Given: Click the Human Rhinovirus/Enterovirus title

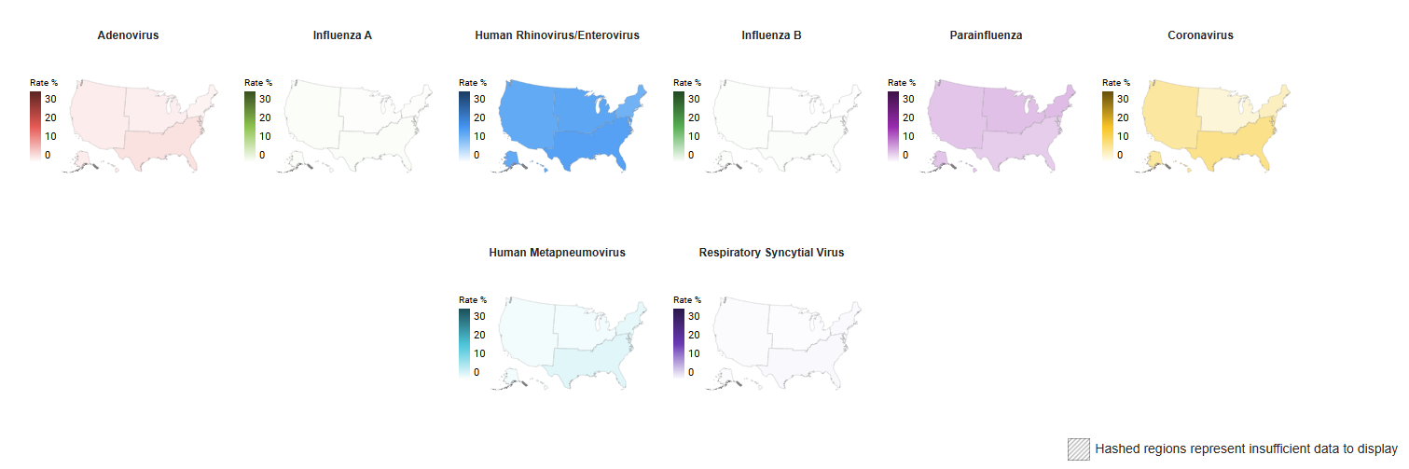Looking at the screenshot, I should (557, 35).
